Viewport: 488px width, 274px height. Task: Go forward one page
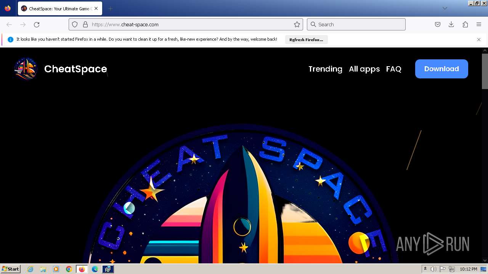[23, 24]
